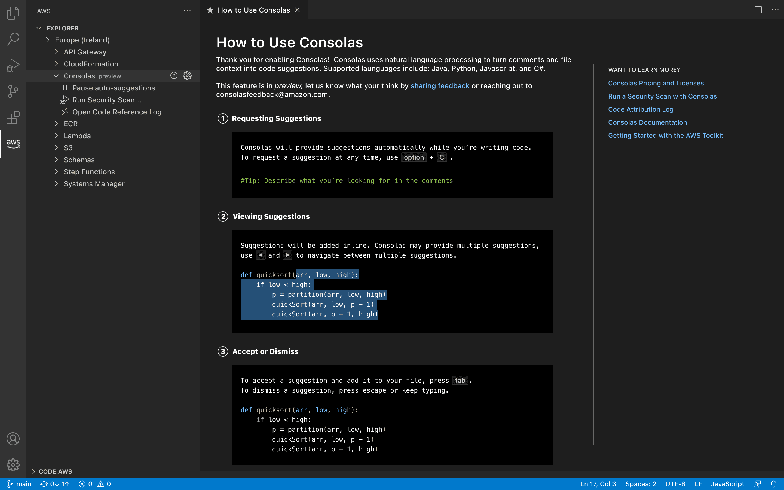Click the 'Viewing Suggestions' heading
The height and width of the screenshot is (490, 784).
(x=271, y=216)
